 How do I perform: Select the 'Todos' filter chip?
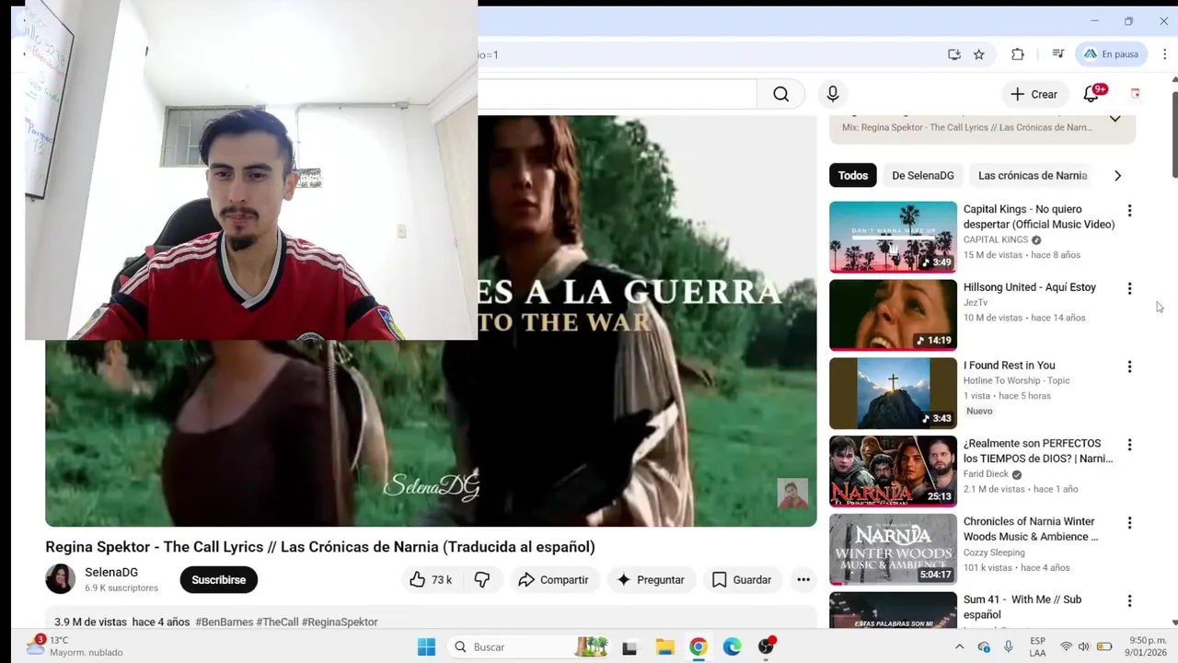[x=852, y=175]
